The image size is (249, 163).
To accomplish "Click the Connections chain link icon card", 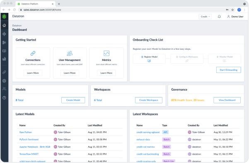I will click(33, 53).
